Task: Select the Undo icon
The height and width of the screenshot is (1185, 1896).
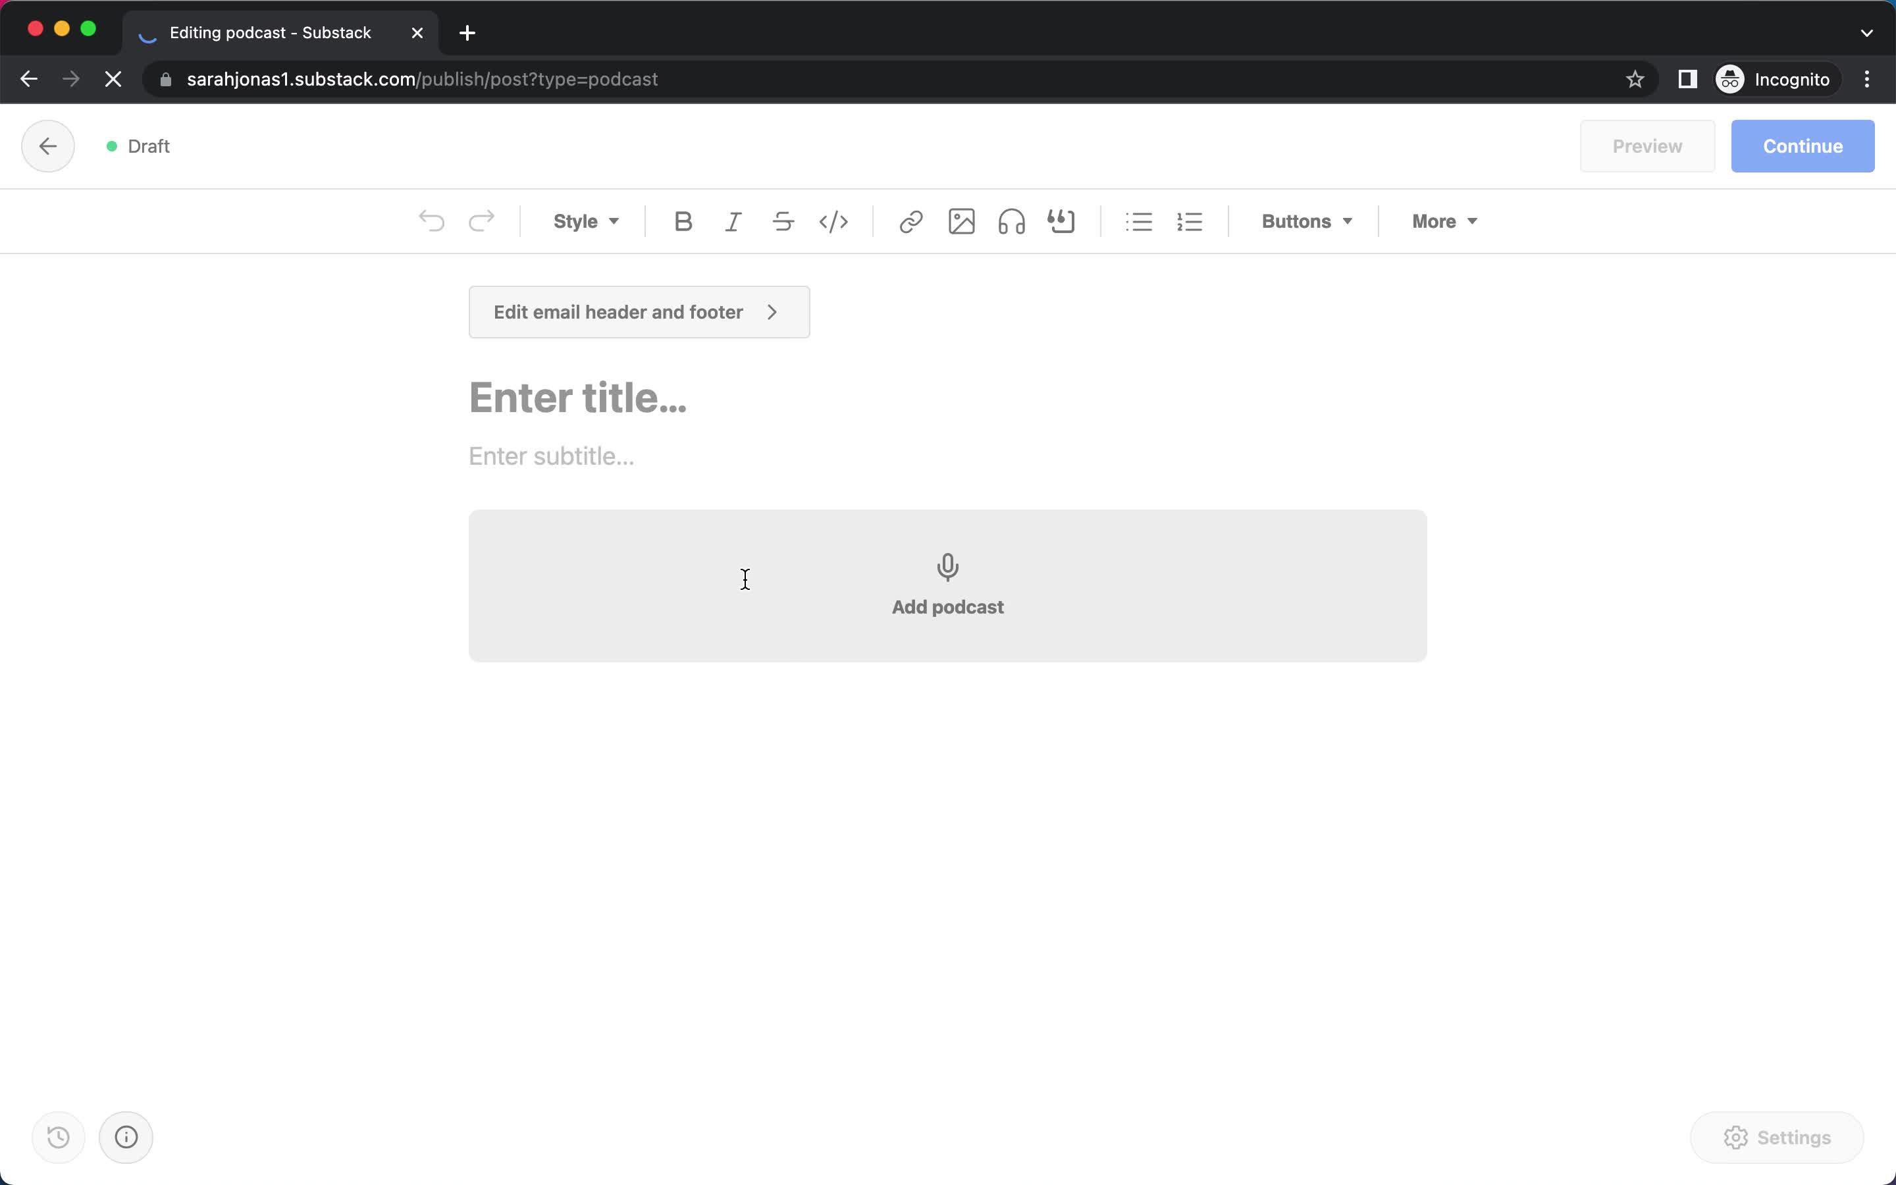Action: tap(431, 221)
